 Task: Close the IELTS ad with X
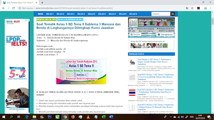point(28,20)
